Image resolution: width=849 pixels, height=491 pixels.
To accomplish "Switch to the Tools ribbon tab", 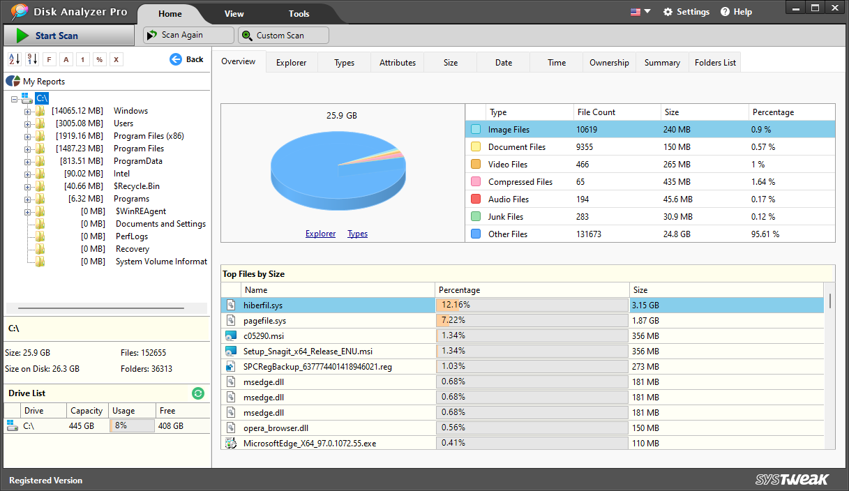I will (299, 13).
